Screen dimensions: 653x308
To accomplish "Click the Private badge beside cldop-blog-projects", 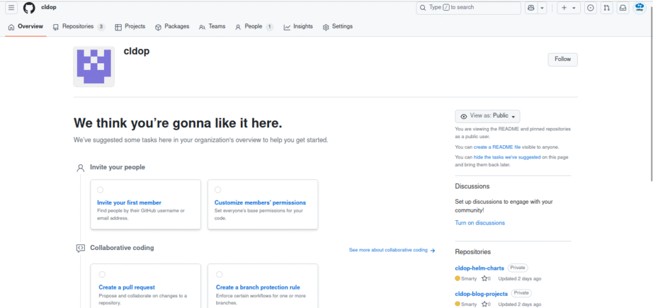I will [x=522, y=293].
